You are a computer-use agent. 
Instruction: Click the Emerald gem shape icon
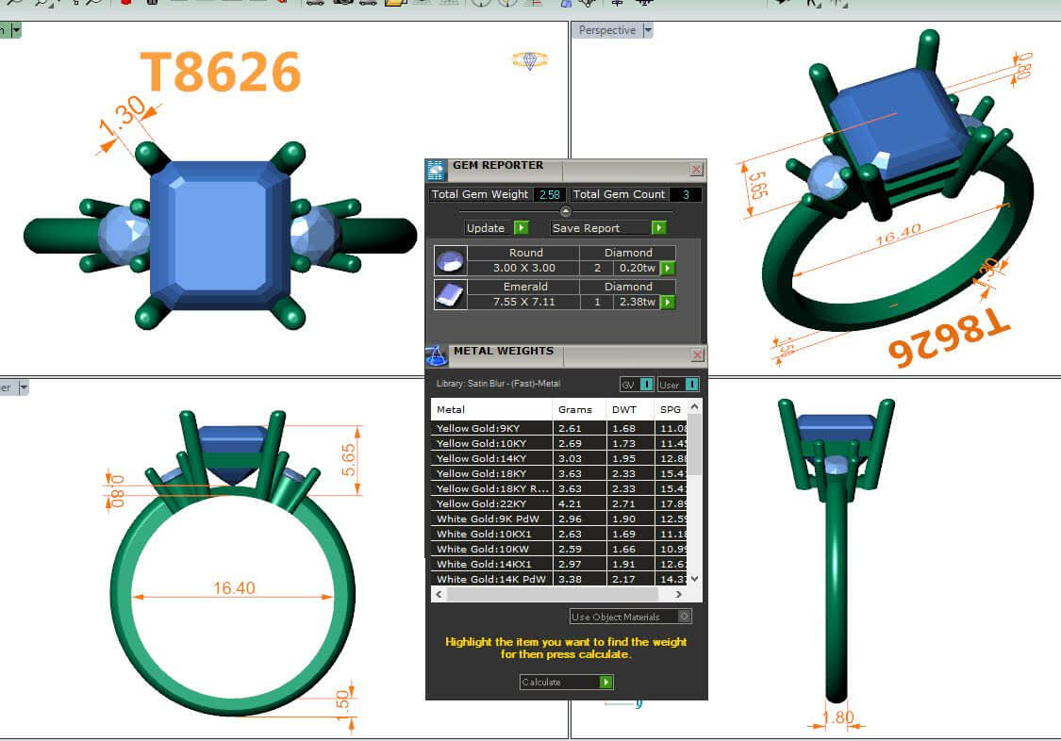coord(449,295)
